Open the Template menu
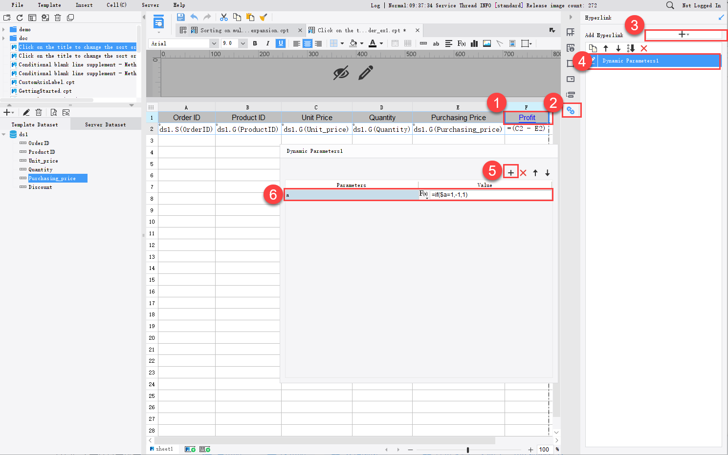The image size is (728, 455). click(49, 5)
